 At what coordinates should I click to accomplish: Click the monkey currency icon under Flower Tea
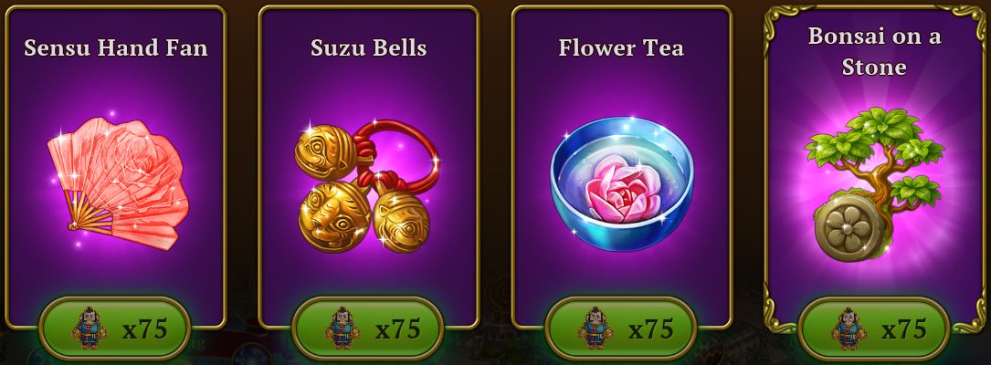tap(595, 328)
